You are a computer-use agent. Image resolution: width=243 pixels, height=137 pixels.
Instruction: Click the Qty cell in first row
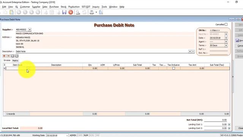(90, 68)
